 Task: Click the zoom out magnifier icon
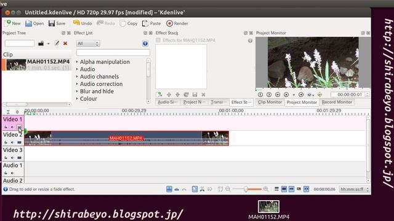(228, 189)
